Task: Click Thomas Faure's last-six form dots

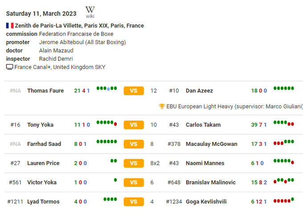Action: [x=107, y=89]
